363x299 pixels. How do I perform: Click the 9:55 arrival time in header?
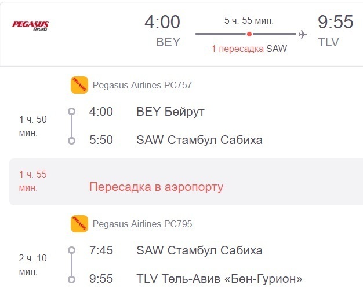(335, 23)
